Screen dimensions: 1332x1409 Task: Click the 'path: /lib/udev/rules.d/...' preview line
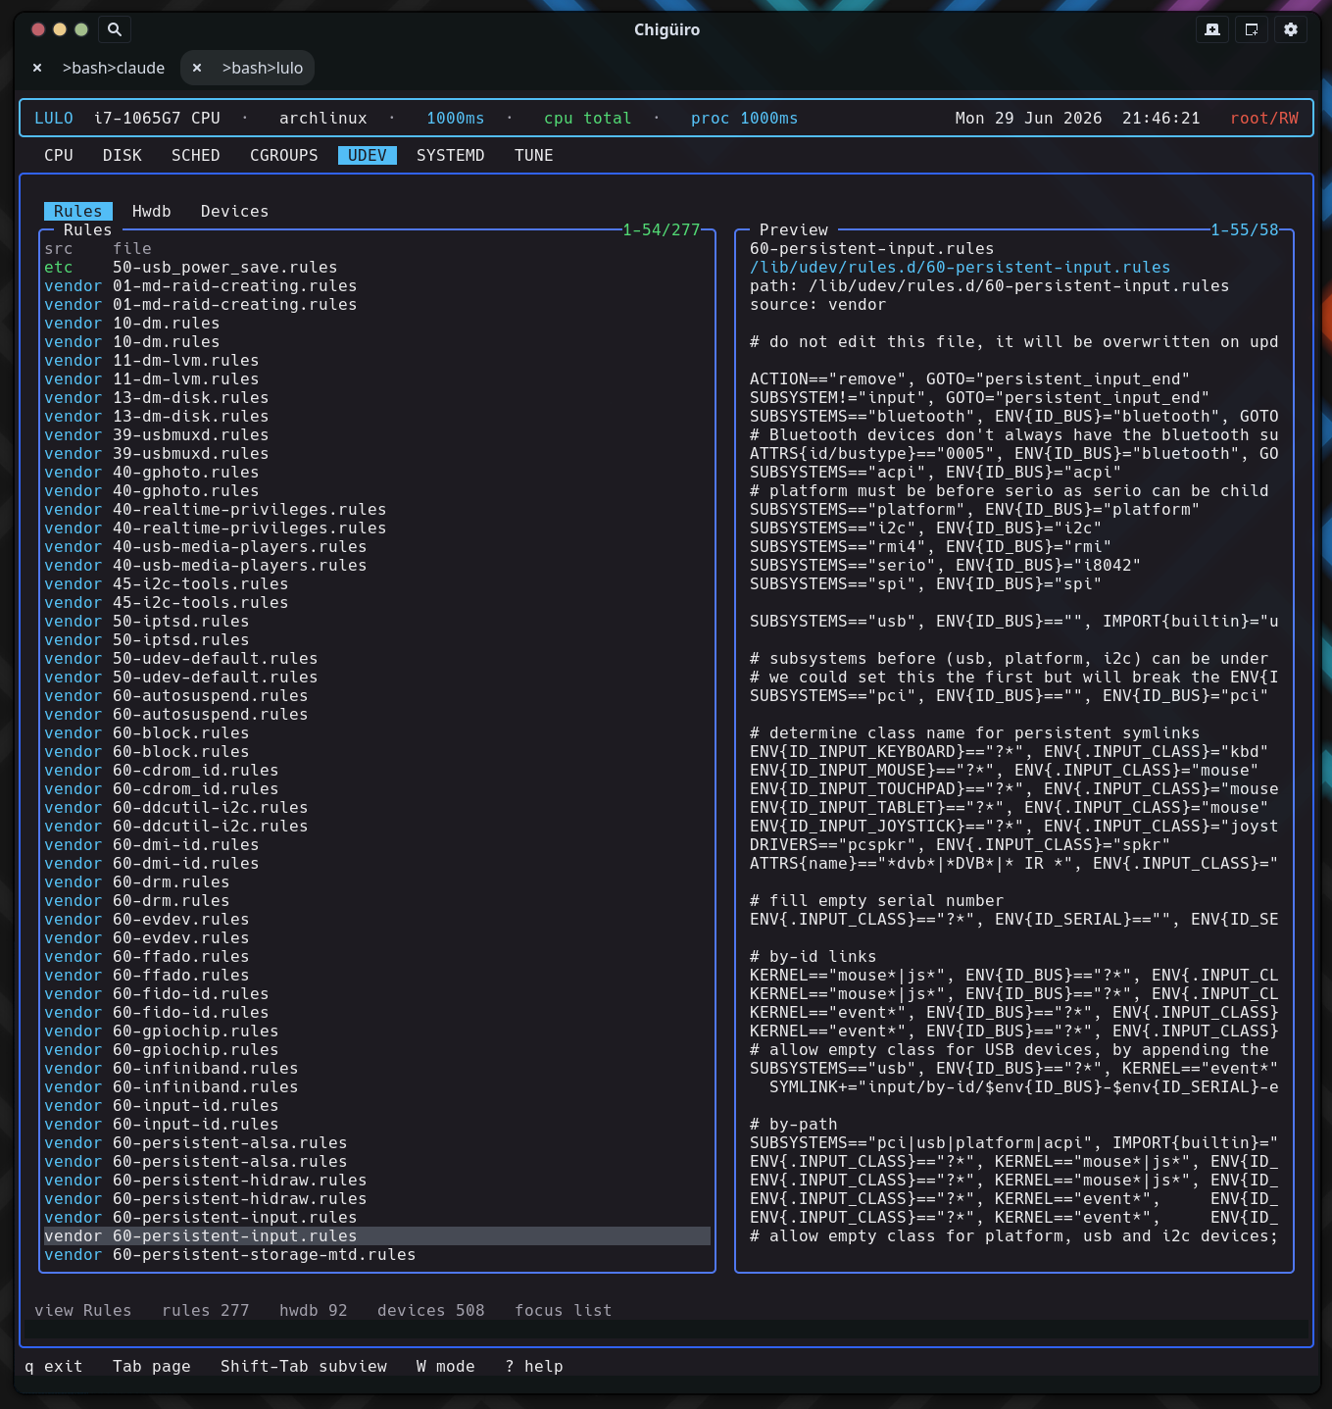point(990,285)
